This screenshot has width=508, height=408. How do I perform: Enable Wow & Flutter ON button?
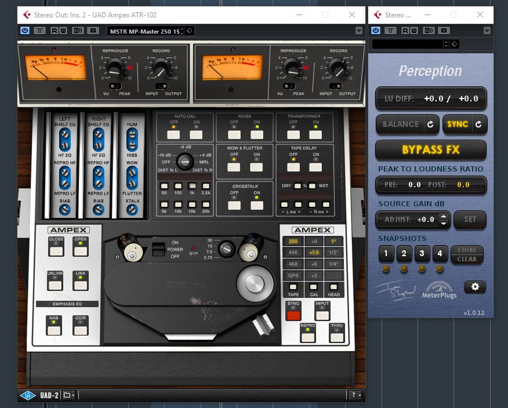tap(256, 167)
